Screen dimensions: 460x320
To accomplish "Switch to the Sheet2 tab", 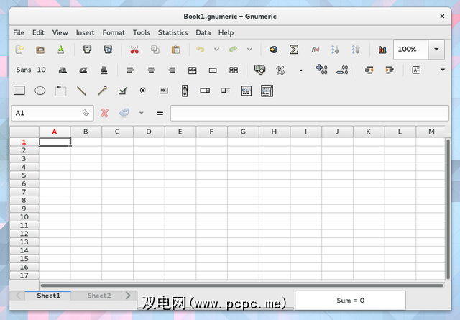I will pyautogui.click(x=99, y=296).
